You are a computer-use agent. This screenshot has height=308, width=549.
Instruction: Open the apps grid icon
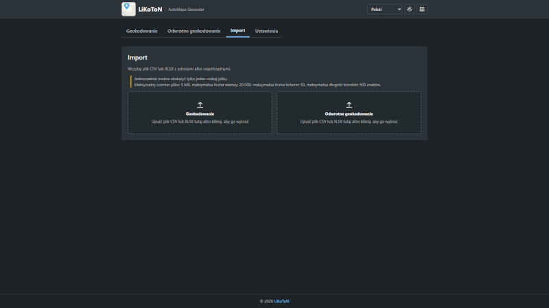point(422,10)
